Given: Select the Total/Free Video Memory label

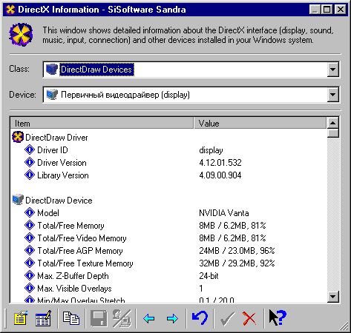Looking at the screenshot, I should click(82, 238).
